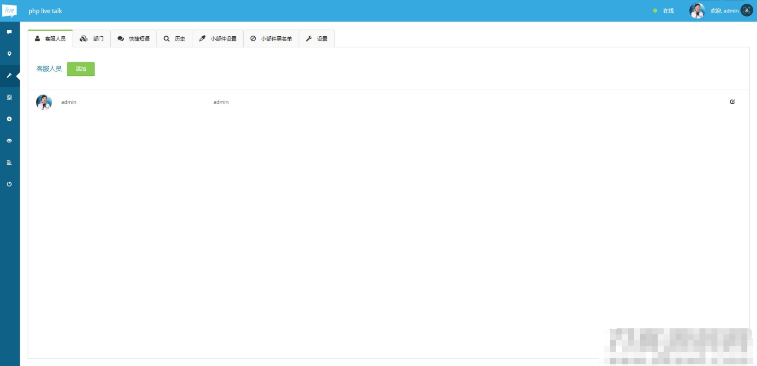
Task: Click the fullscreen icon in header
Action: pyautogui.click(x=747, y=11)
